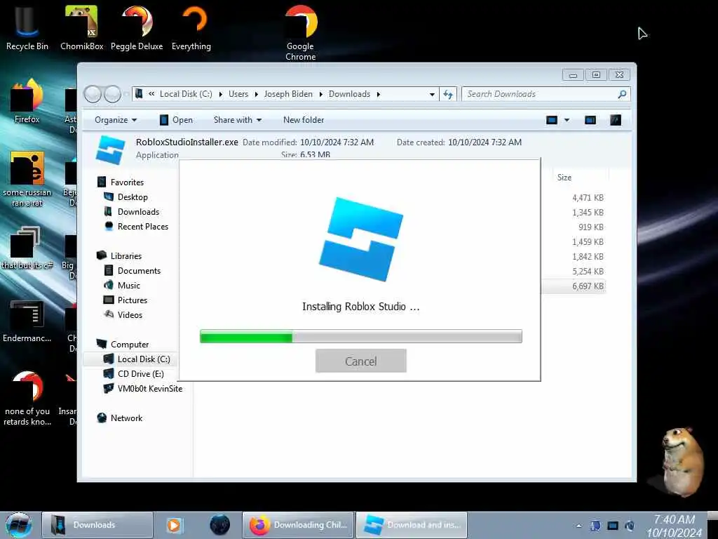This screenshot has width=718, height=539.
Task: Expand the arrow after Users breadcrumb
Action: 256,94
